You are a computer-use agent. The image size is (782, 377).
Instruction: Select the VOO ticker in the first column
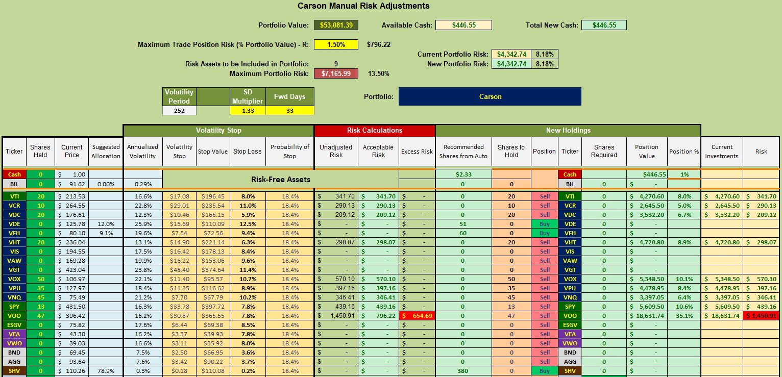(x=14, y=316)
